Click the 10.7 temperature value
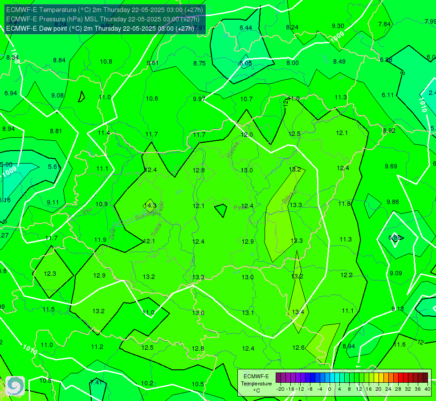Screen dimensions: 436x401 (x=247, y=99)
